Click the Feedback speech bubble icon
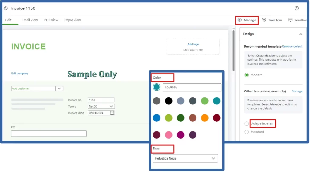This screenshot has width=310, height=172. (290, 20)
